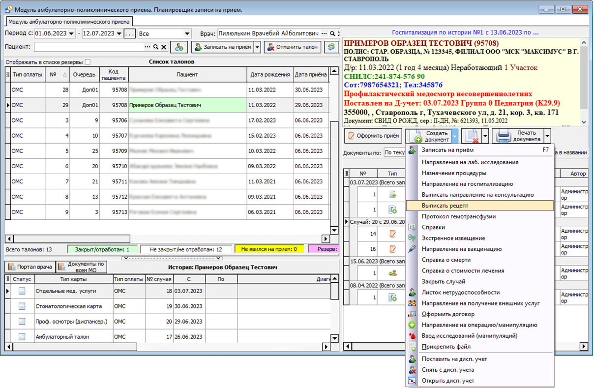Switch to Модуль амбулаторно-поликлинического приема tab
Screen dimensions: 594x389
(69, 22)
